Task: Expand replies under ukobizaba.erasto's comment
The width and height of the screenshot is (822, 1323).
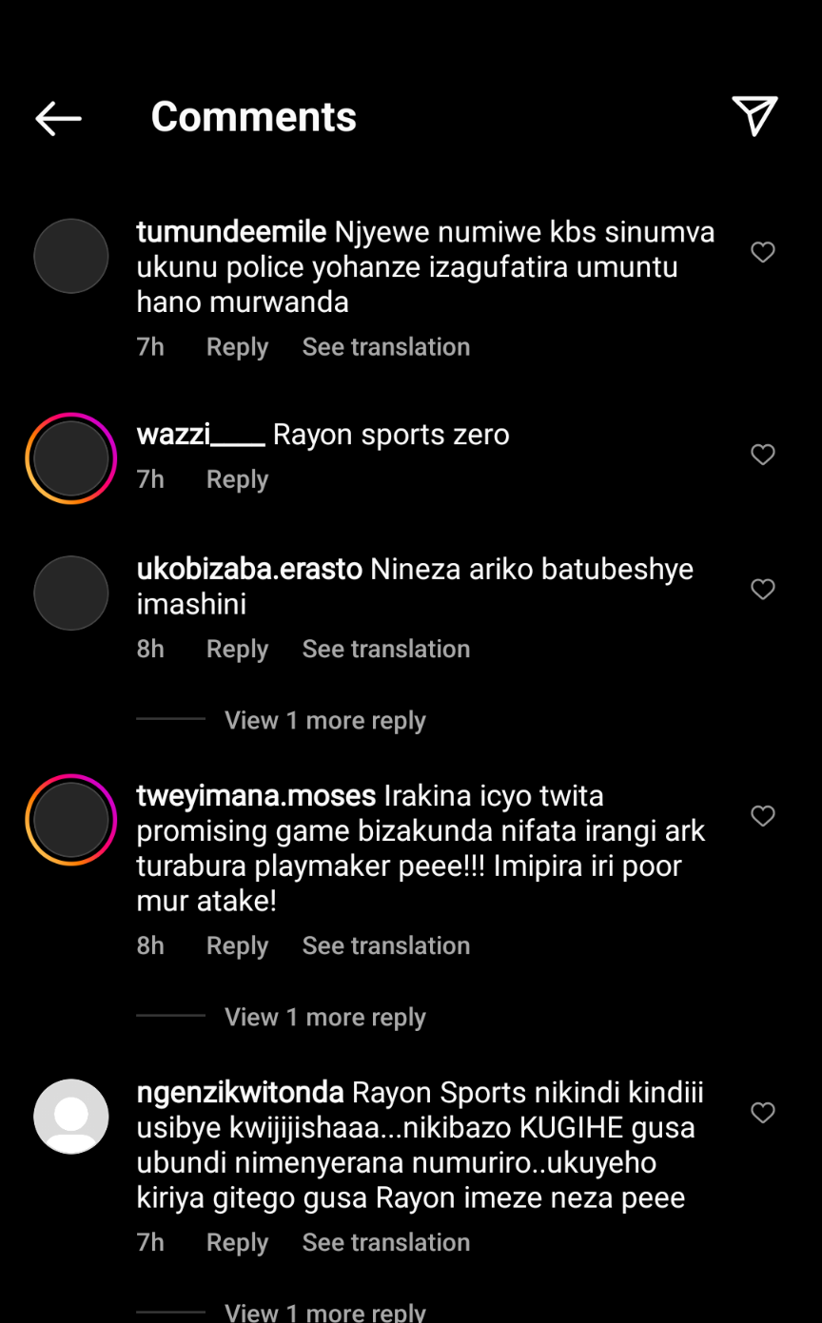Action: click(324, 720)
